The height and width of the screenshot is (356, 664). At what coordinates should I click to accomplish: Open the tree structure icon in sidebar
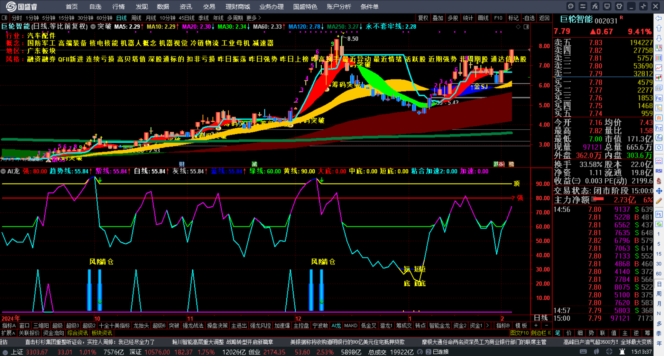pos(659,108)
